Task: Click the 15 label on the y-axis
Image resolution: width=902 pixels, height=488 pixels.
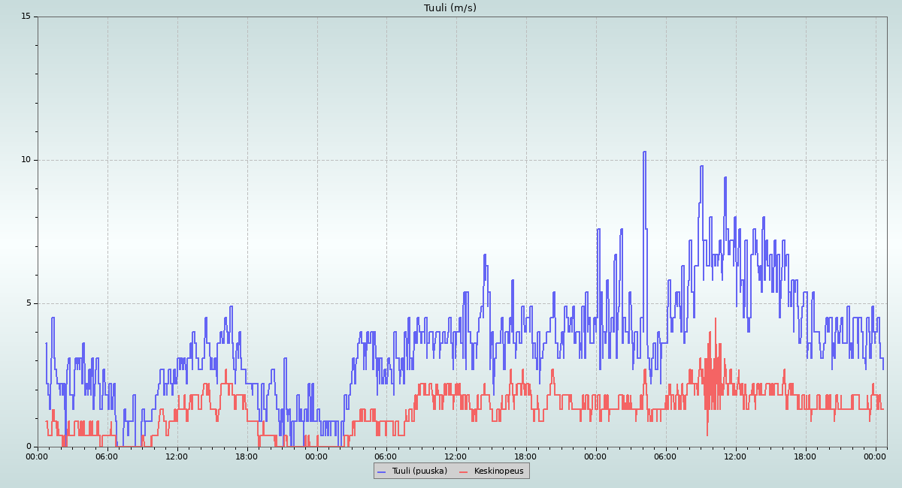Action: [26, 17]
